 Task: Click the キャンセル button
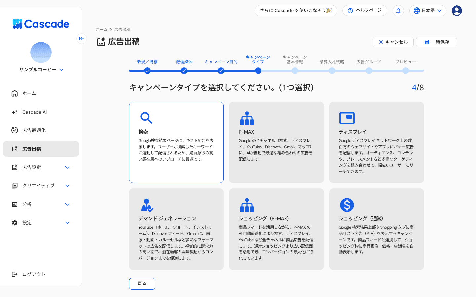(393, 42)
